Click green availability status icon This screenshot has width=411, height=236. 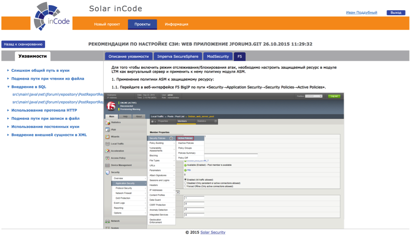click(x=185, y=165)
